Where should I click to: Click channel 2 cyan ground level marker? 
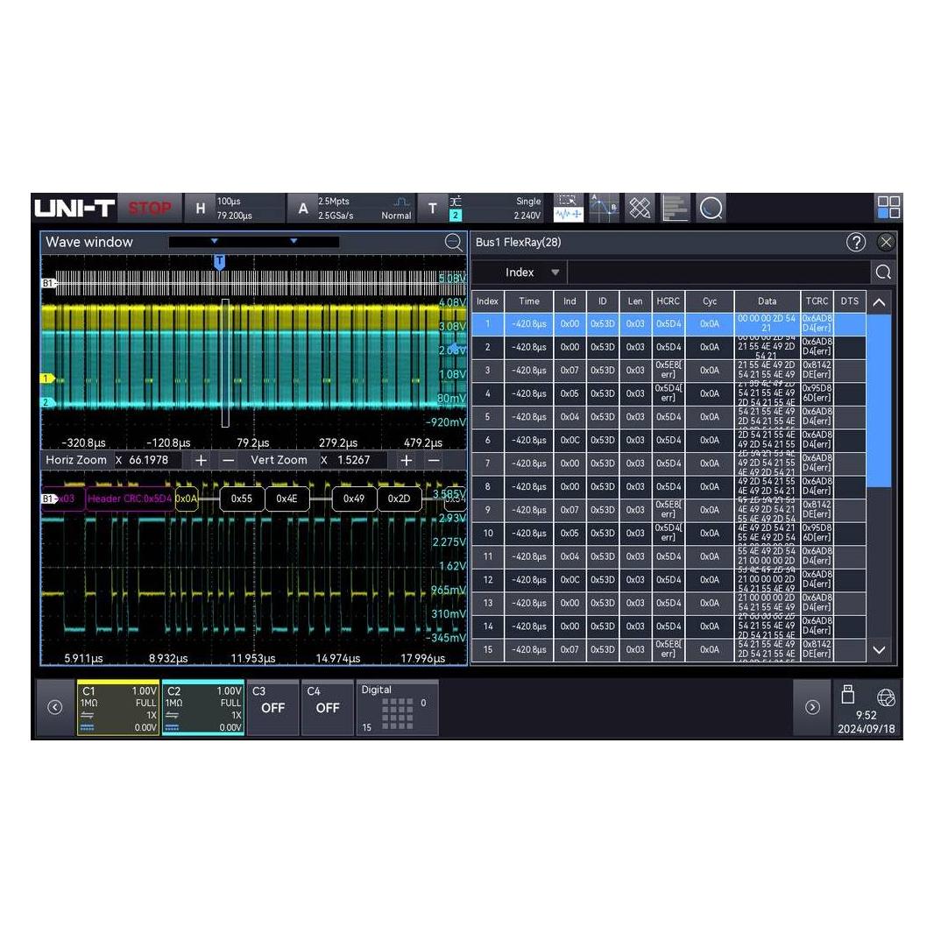(x=47, y=403)
